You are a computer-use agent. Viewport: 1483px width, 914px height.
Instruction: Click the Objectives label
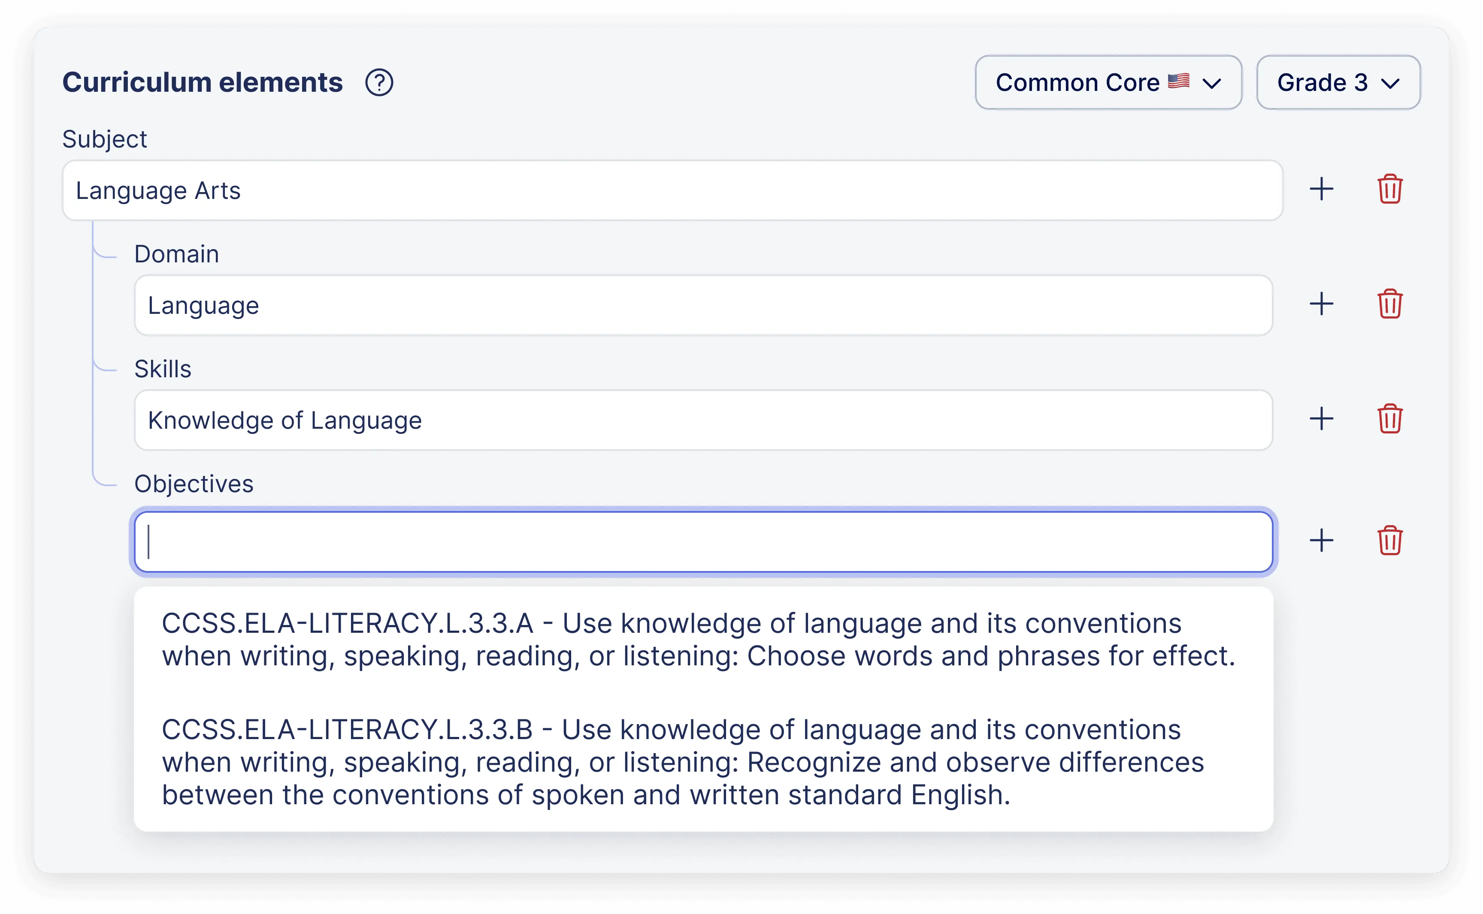click(x=194, y=484)
